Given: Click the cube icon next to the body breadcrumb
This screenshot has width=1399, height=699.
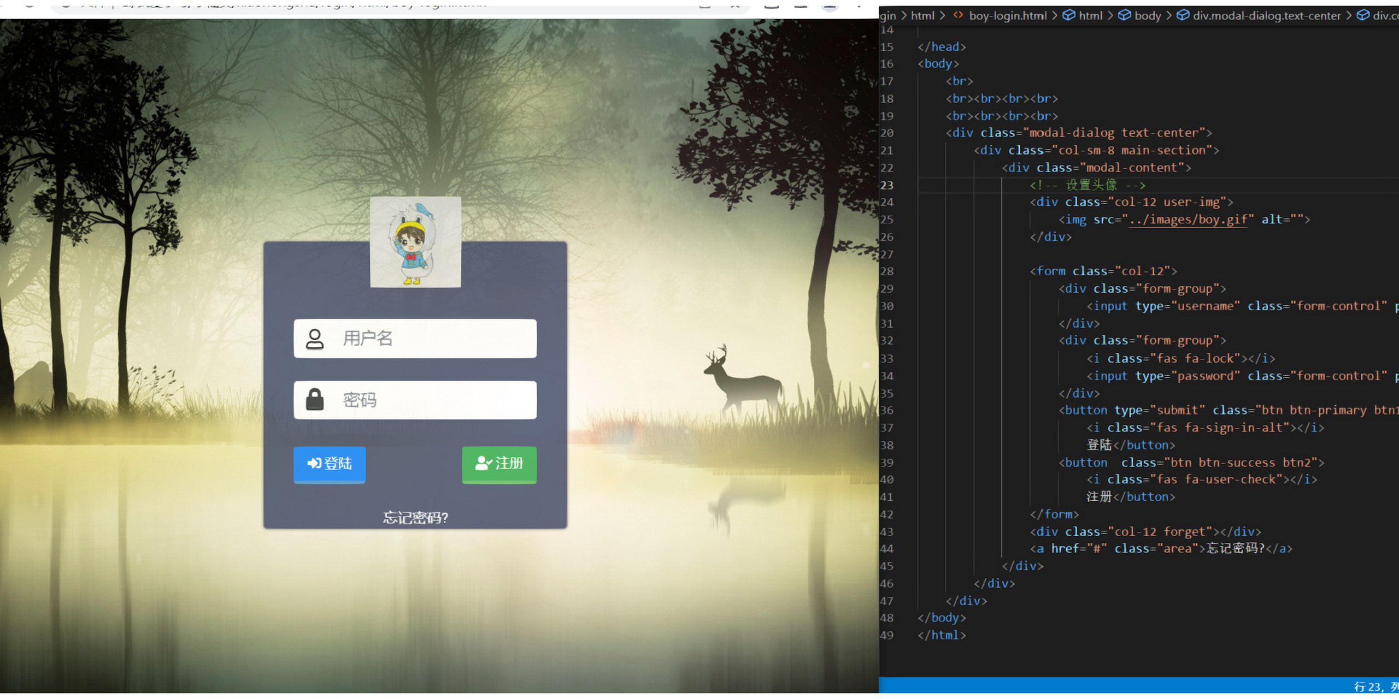Looking at the screenshot, I should pyautogui.click(x=1125, y=15).
